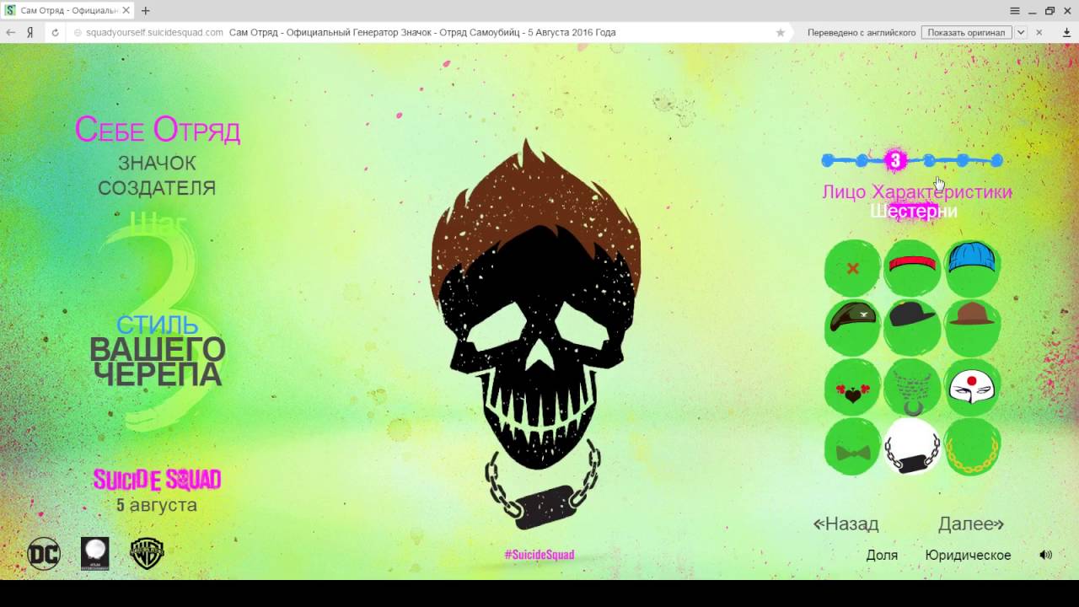Reload the page with refresh icon
Image resolution: width=1079 pixels, height=607 pixels.
pyautogui.click(x=55, y=32)
